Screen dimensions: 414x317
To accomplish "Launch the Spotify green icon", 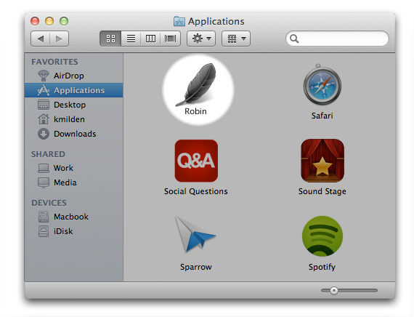I will (322, 236).
